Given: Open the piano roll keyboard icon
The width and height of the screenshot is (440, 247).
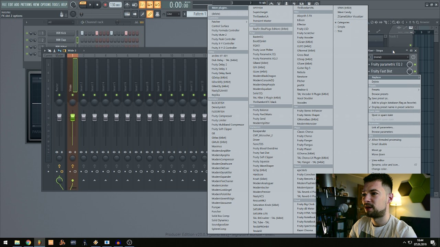Looking at the screenshot, I should (x=127, y=14).
